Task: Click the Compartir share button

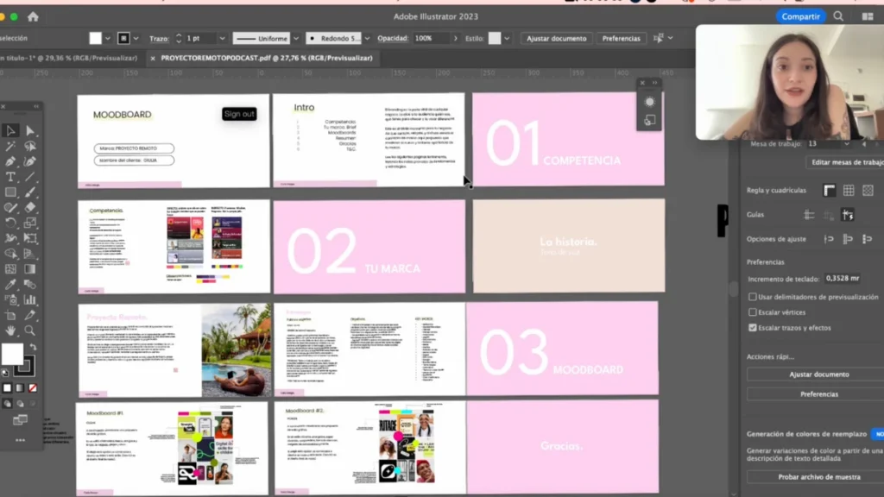Action: point(800,16)
